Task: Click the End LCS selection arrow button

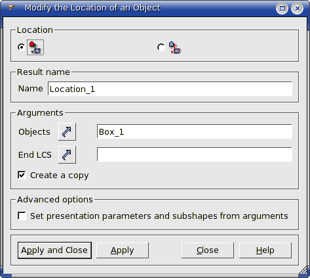Action: tap(67, 154)
